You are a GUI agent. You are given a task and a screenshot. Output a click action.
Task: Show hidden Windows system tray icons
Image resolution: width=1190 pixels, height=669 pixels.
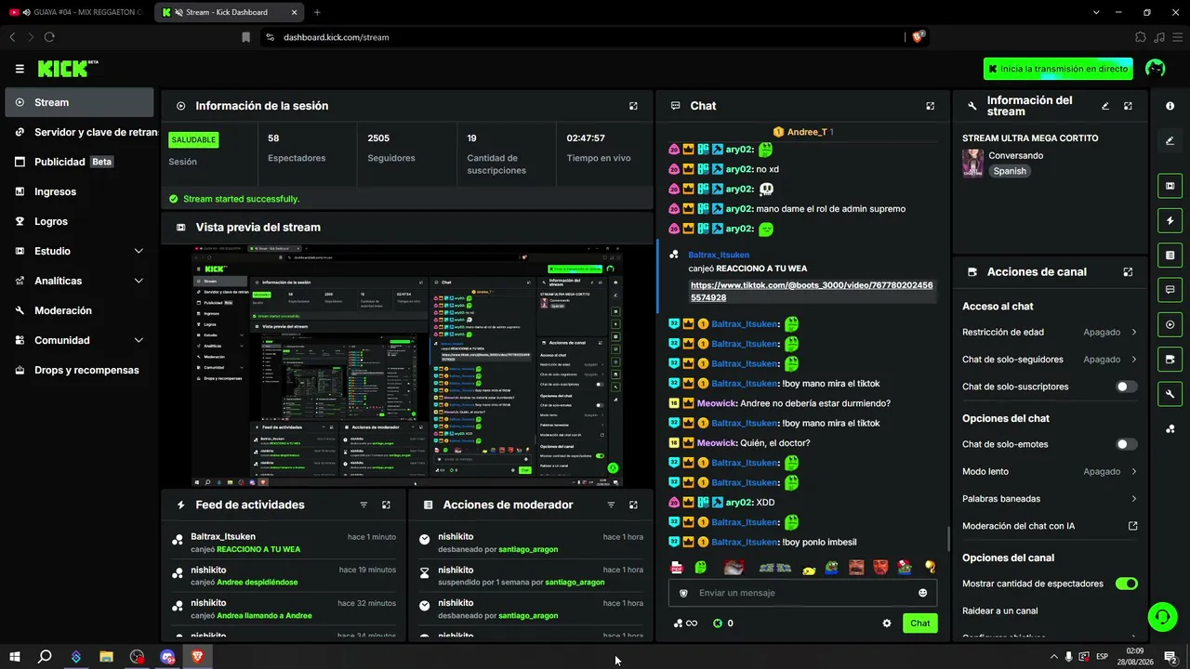coord(1053,657)
